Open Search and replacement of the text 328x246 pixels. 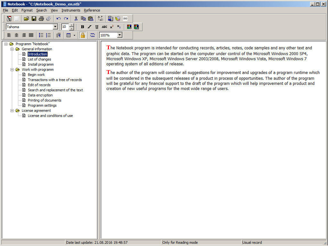click(55, 90)
